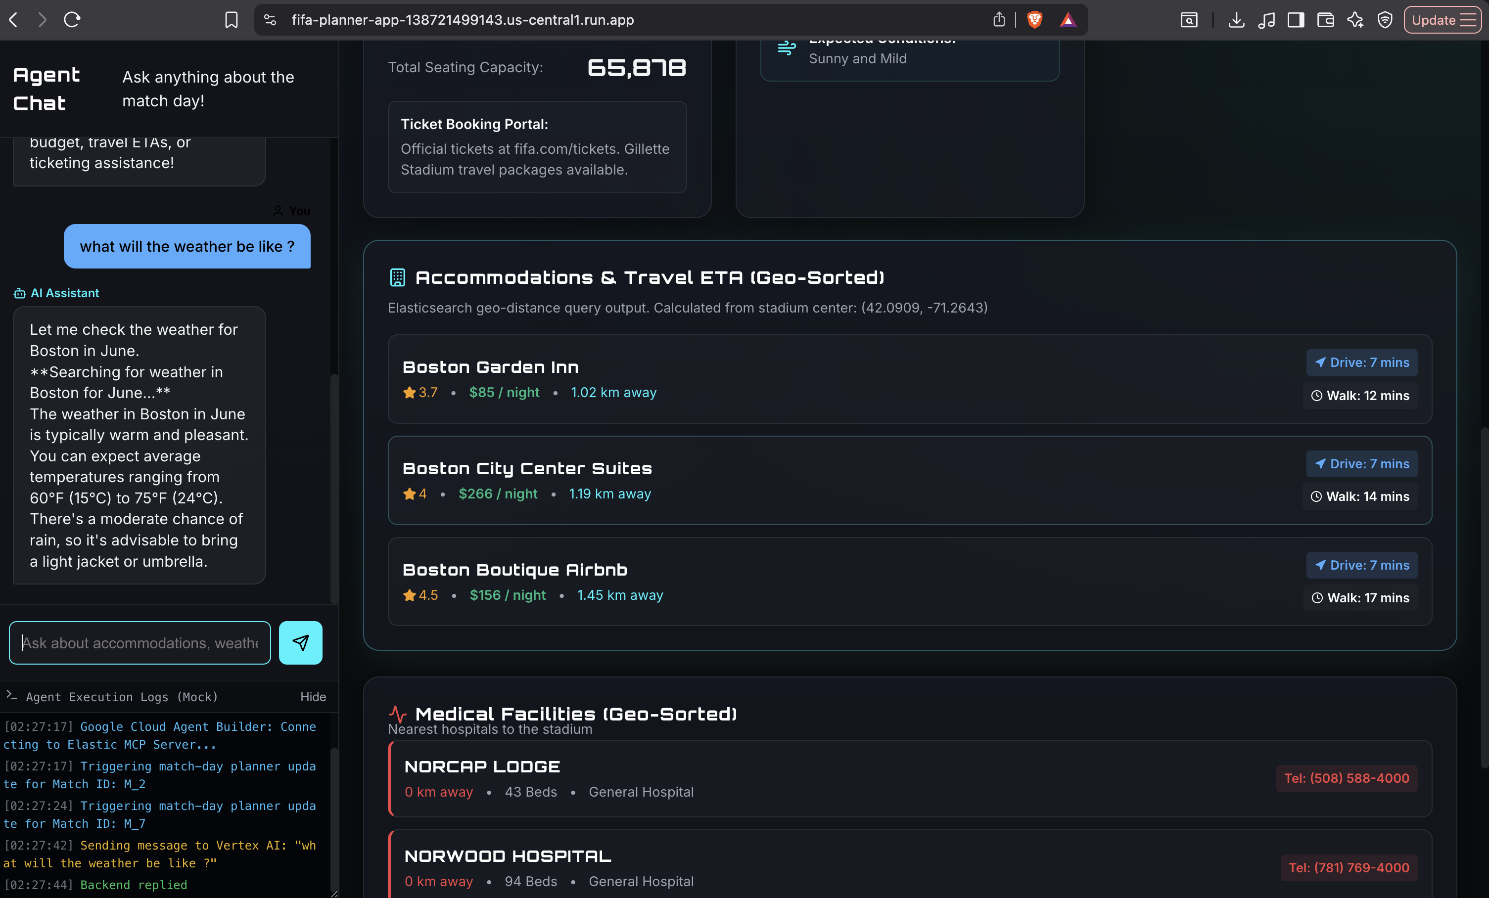This screenshot has height=898, width=1489.
Task: Reload the current page
Action: 72,20
